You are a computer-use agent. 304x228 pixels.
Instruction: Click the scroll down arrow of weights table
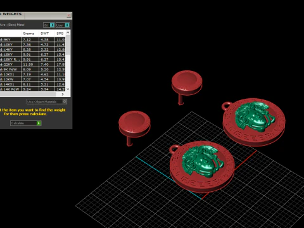68,89
